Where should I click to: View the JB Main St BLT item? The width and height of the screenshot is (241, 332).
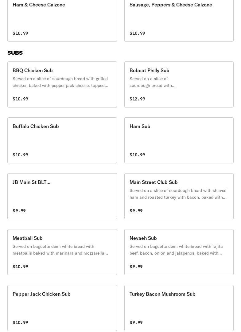(62, 196)
